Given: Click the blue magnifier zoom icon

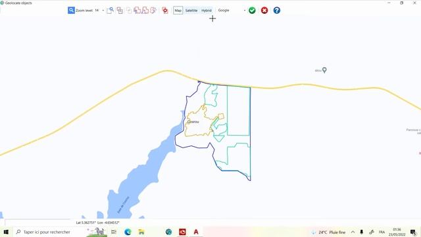Looking at the screenshot, I should tap(71, 11).
